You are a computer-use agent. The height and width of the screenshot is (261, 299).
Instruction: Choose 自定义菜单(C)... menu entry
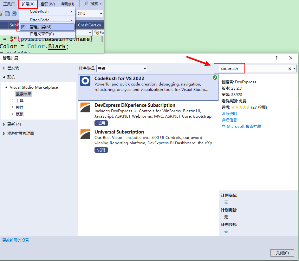[47, 34]
